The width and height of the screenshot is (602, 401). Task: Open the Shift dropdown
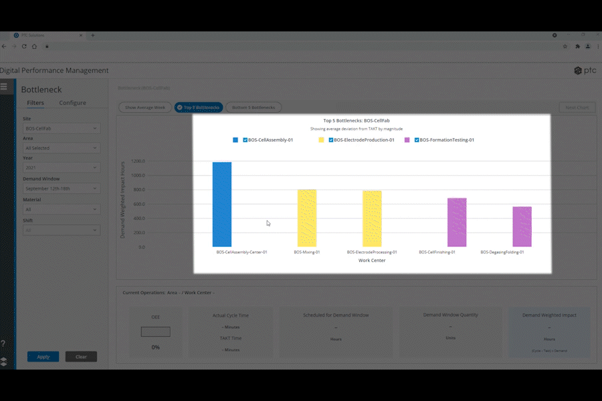(x=62, y=230)
